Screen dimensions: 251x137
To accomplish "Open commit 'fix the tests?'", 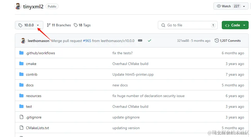I will (122, 53).
